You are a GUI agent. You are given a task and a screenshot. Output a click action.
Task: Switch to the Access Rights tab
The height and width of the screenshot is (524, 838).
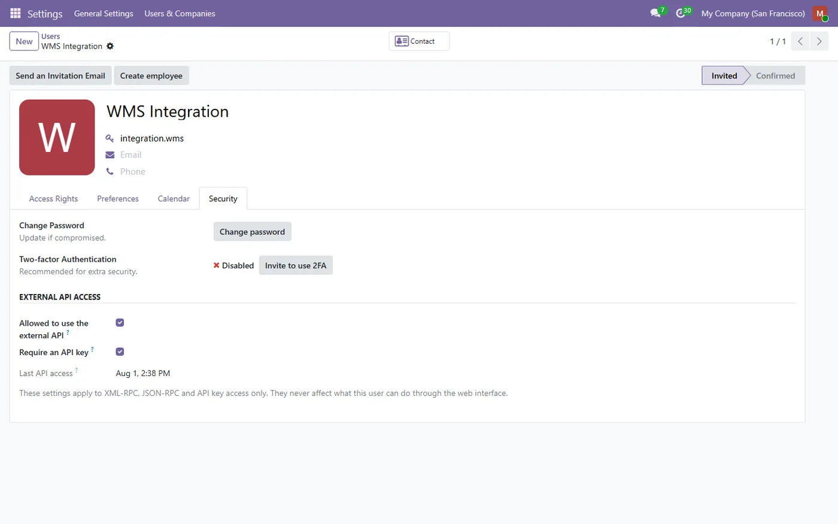(x=53, y=199)
